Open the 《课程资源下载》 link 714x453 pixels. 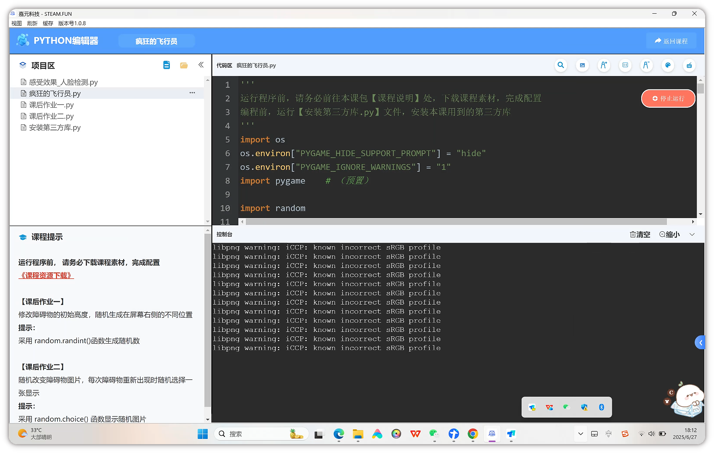46,276
